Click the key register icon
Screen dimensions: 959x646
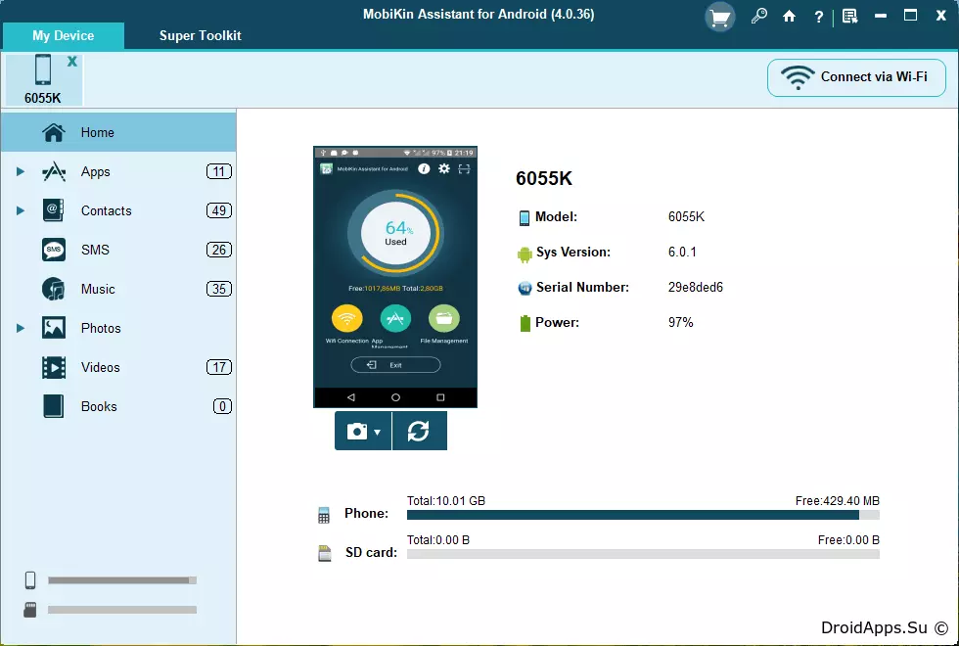tap(759, 16)
